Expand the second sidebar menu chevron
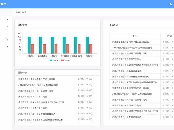Screen dimensions: 174x130 point(8,26)
